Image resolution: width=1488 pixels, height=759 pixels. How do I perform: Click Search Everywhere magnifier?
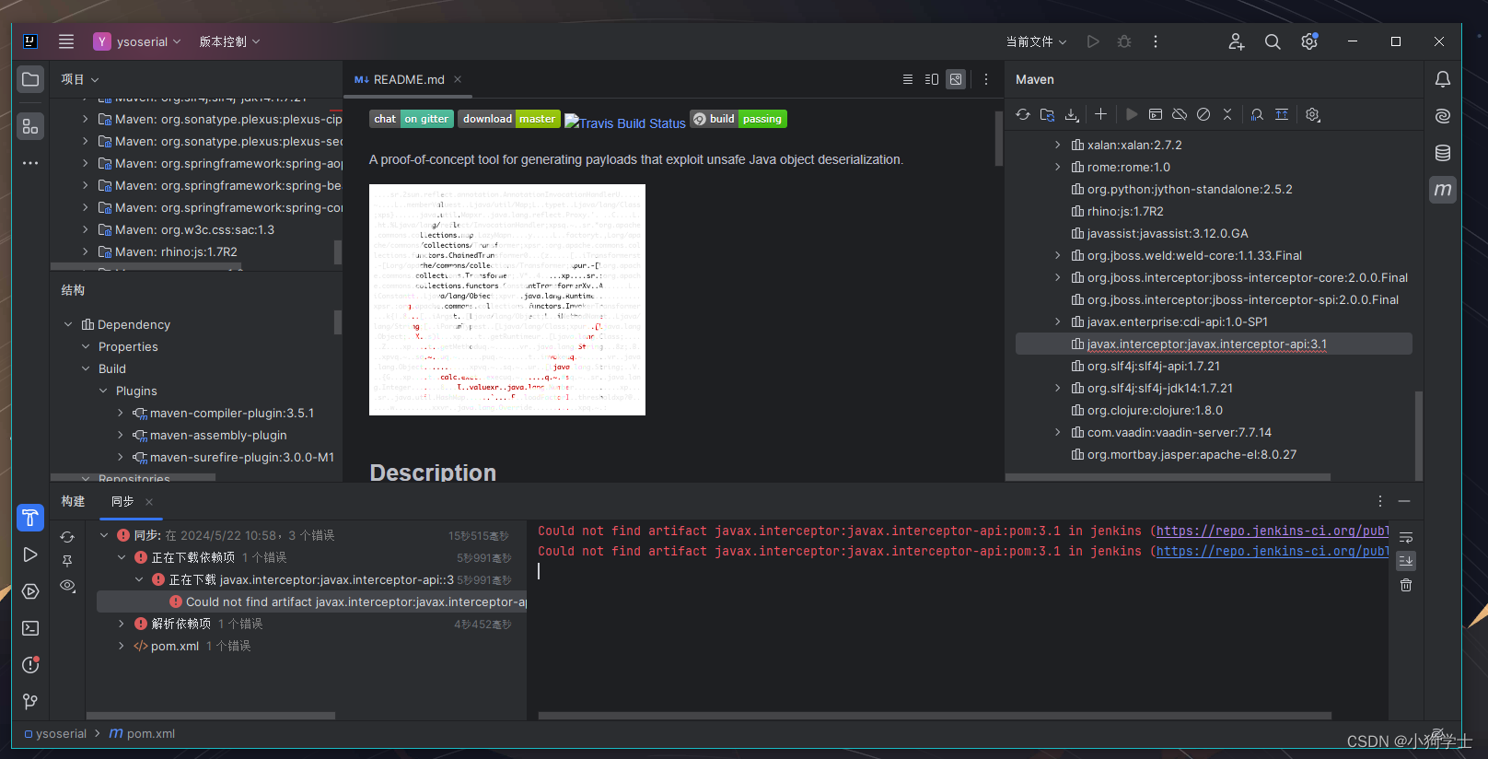(x=1273, y=41)
